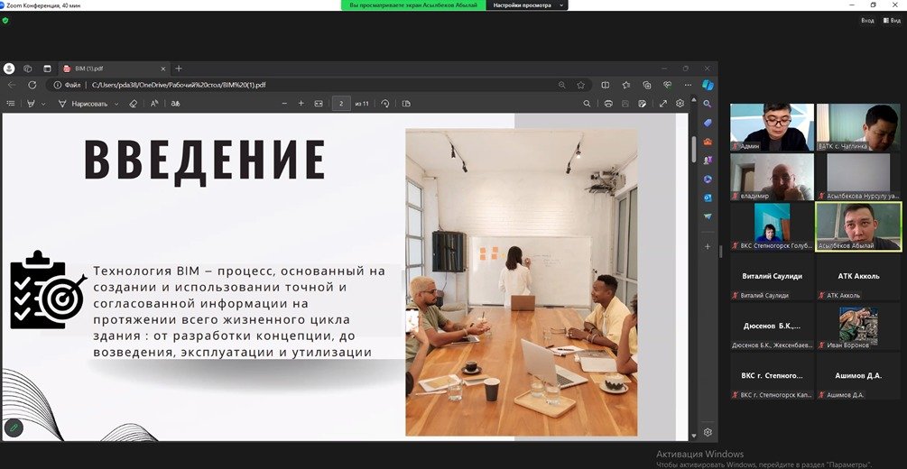Click the Erase tool in PDF toolbar
Viewport: 907px width, 469px height.
(133, 104)
